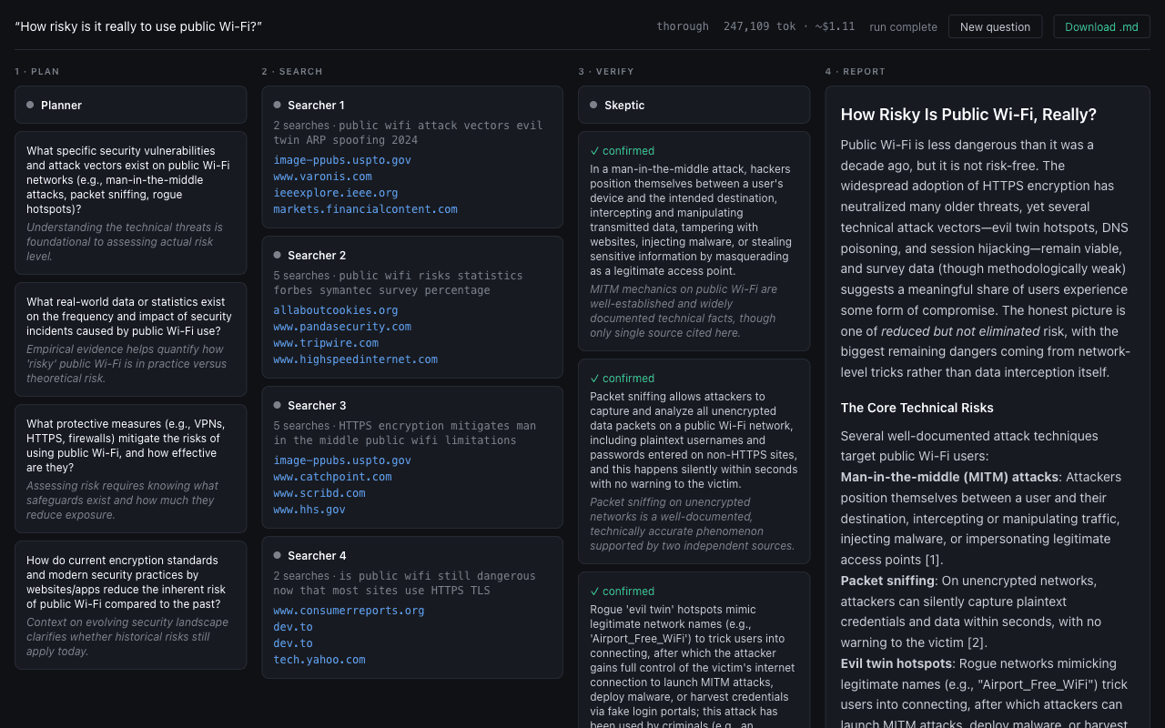
Task: Click the rationale 'Empirical evidence helps quantify'
Action: [x=127, y=364]
